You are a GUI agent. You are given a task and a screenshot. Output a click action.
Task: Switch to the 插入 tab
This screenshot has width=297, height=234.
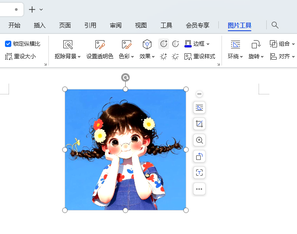40,25
